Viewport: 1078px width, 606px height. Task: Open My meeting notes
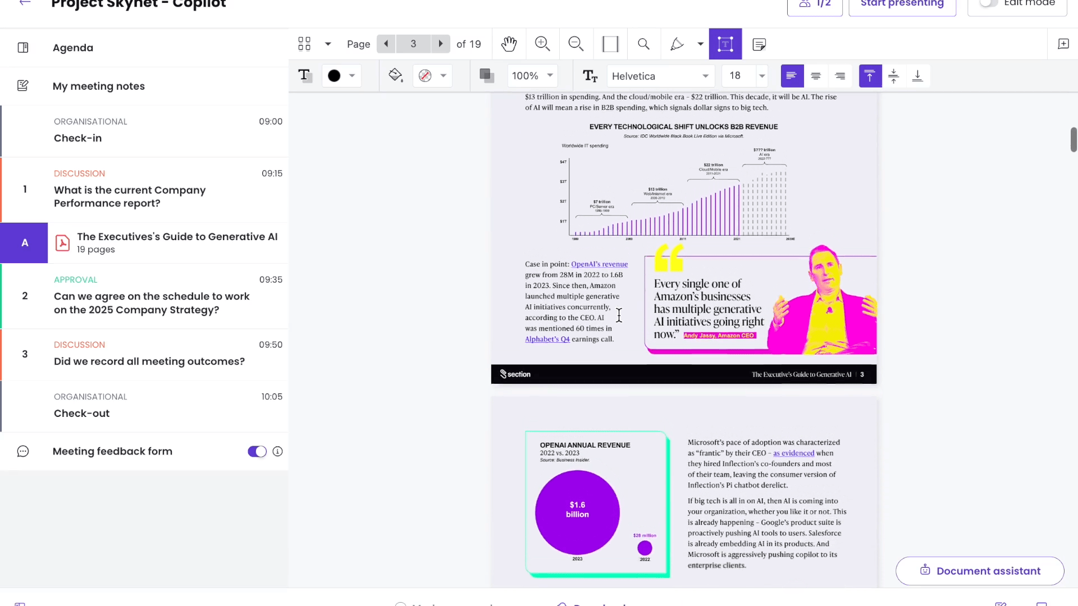tap(99, 86)
